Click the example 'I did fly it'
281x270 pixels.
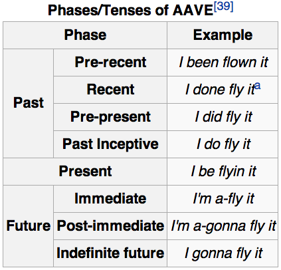click(223, 117)
